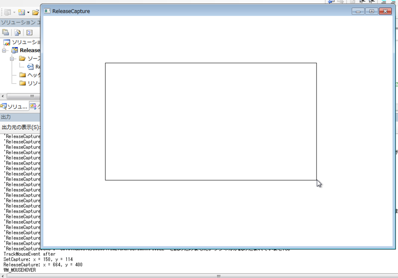Select the header files folder (ヘッダ)
398x278 pixels.
30,75
